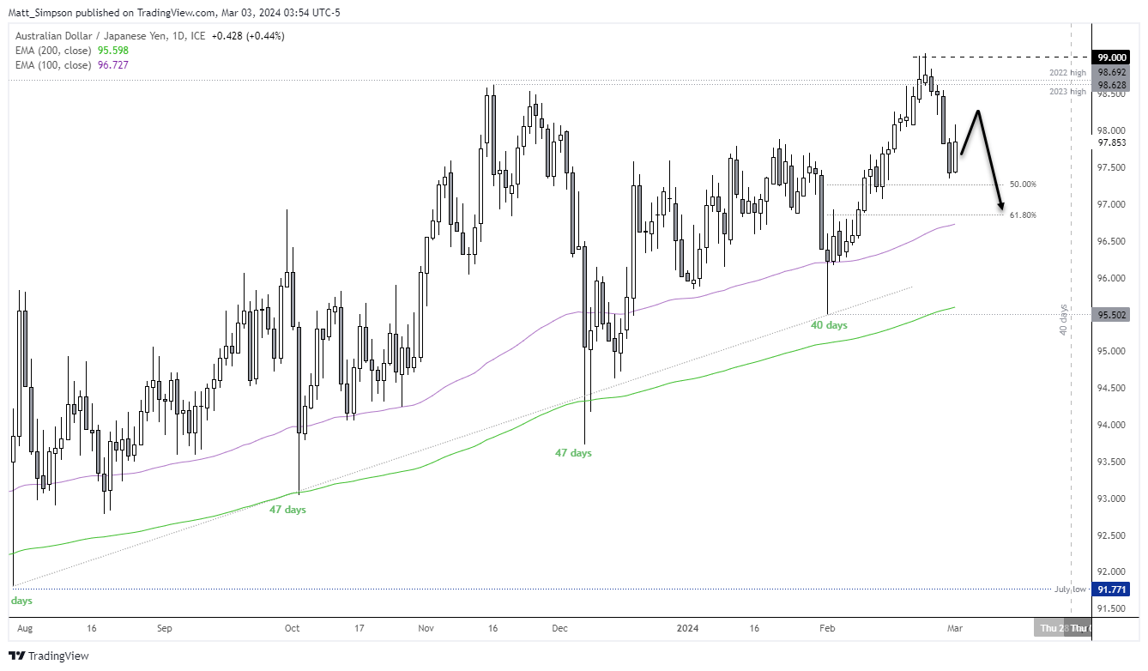
Task: Click the 61.80% Fibonacci label
Action: [1023, 215]
